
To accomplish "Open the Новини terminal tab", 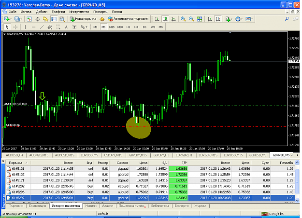I will click(x=91, y=205).
